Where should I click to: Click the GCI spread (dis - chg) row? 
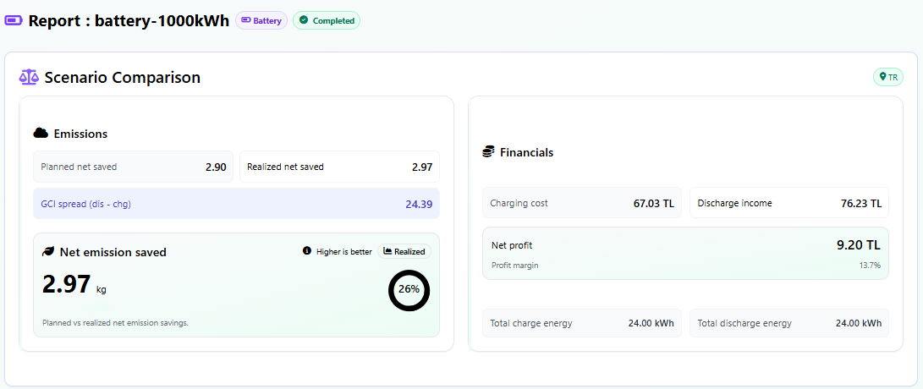pos(236,204)
